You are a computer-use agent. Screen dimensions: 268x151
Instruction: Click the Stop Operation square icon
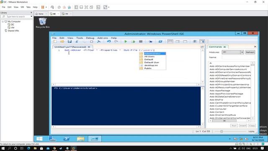click(x=141, y=42)
